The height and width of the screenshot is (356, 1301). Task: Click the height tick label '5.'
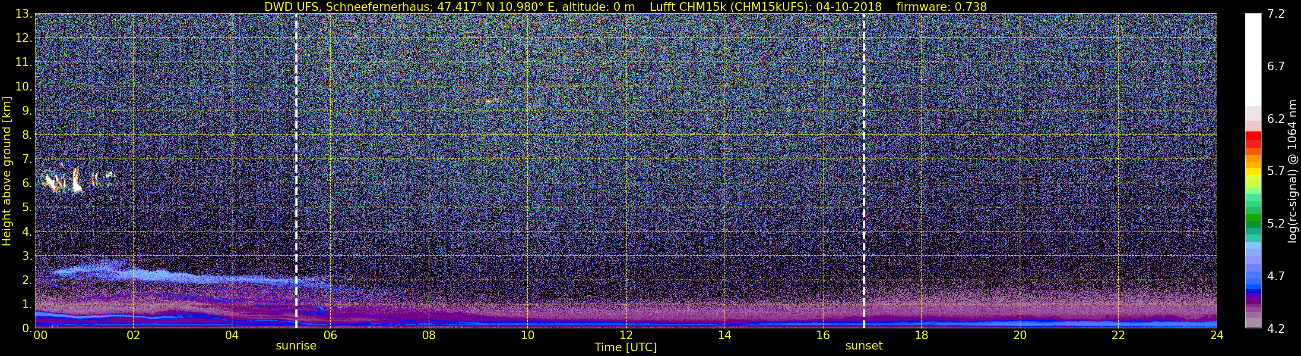tap(27, 207)
